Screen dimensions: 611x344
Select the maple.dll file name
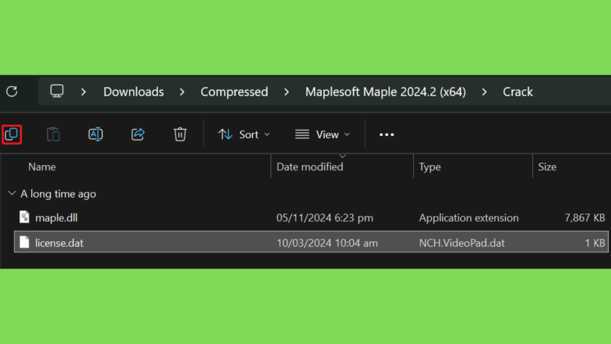click(56, 217)
